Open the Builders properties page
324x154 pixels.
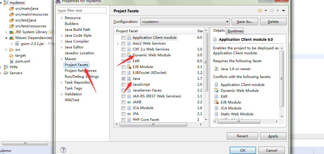pos(72,24)
